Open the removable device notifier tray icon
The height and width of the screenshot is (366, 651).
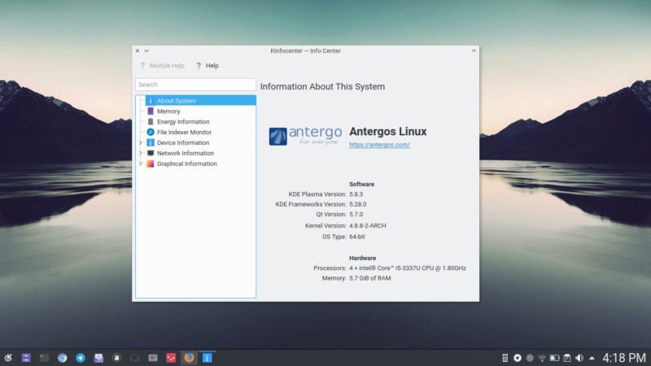[505, 358]
